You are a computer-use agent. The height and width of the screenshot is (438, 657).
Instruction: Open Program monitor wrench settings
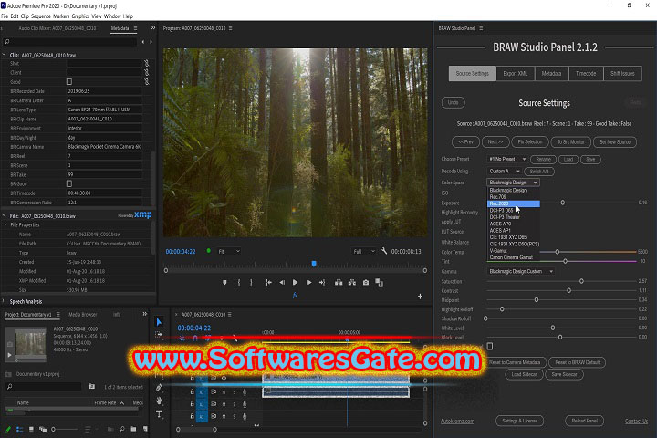point(384,251)
